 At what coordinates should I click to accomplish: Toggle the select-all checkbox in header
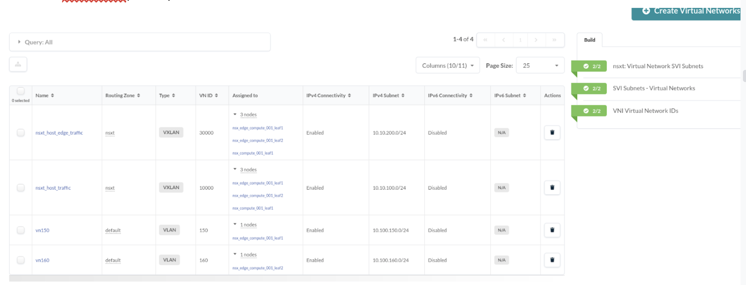(x=21, y=91)
